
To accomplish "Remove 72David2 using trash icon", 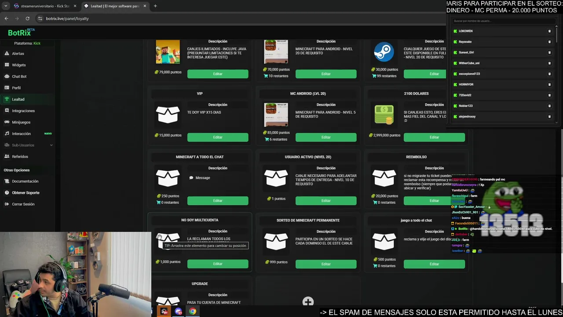I will pos(549,95).
